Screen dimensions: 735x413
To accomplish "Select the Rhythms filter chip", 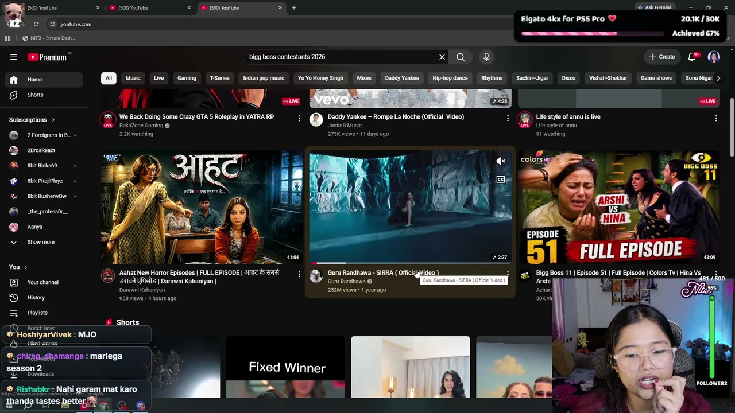I will pyautogui.click(x=492, y=78).
